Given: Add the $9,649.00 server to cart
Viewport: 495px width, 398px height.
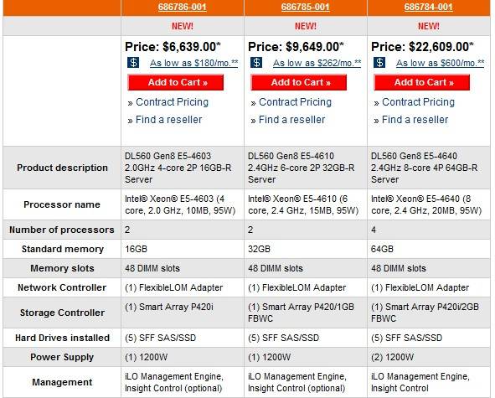Looking at the screenshot, I should point(299,82).
